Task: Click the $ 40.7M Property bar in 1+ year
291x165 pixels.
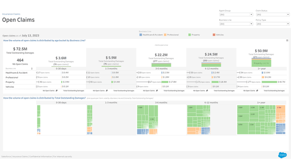Action: [x=269, y=82]
